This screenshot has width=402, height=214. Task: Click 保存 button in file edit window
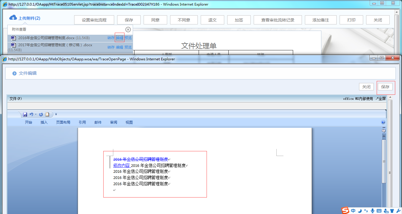pos(385,87)
